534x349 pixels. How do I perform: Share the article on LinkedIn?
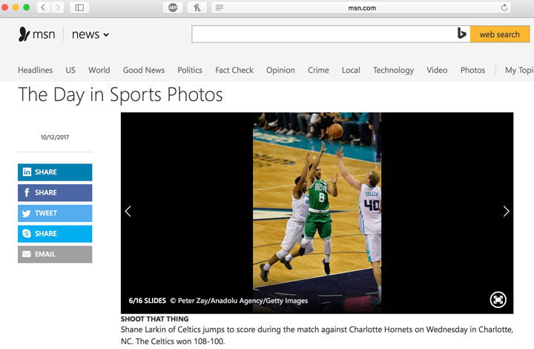pyautogui.click(x=55, y=172)
